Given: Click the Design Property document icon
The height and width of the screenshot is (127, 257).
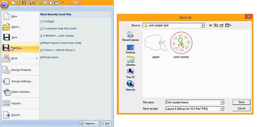Looking at the screenshot, I should tap(6, 70).
